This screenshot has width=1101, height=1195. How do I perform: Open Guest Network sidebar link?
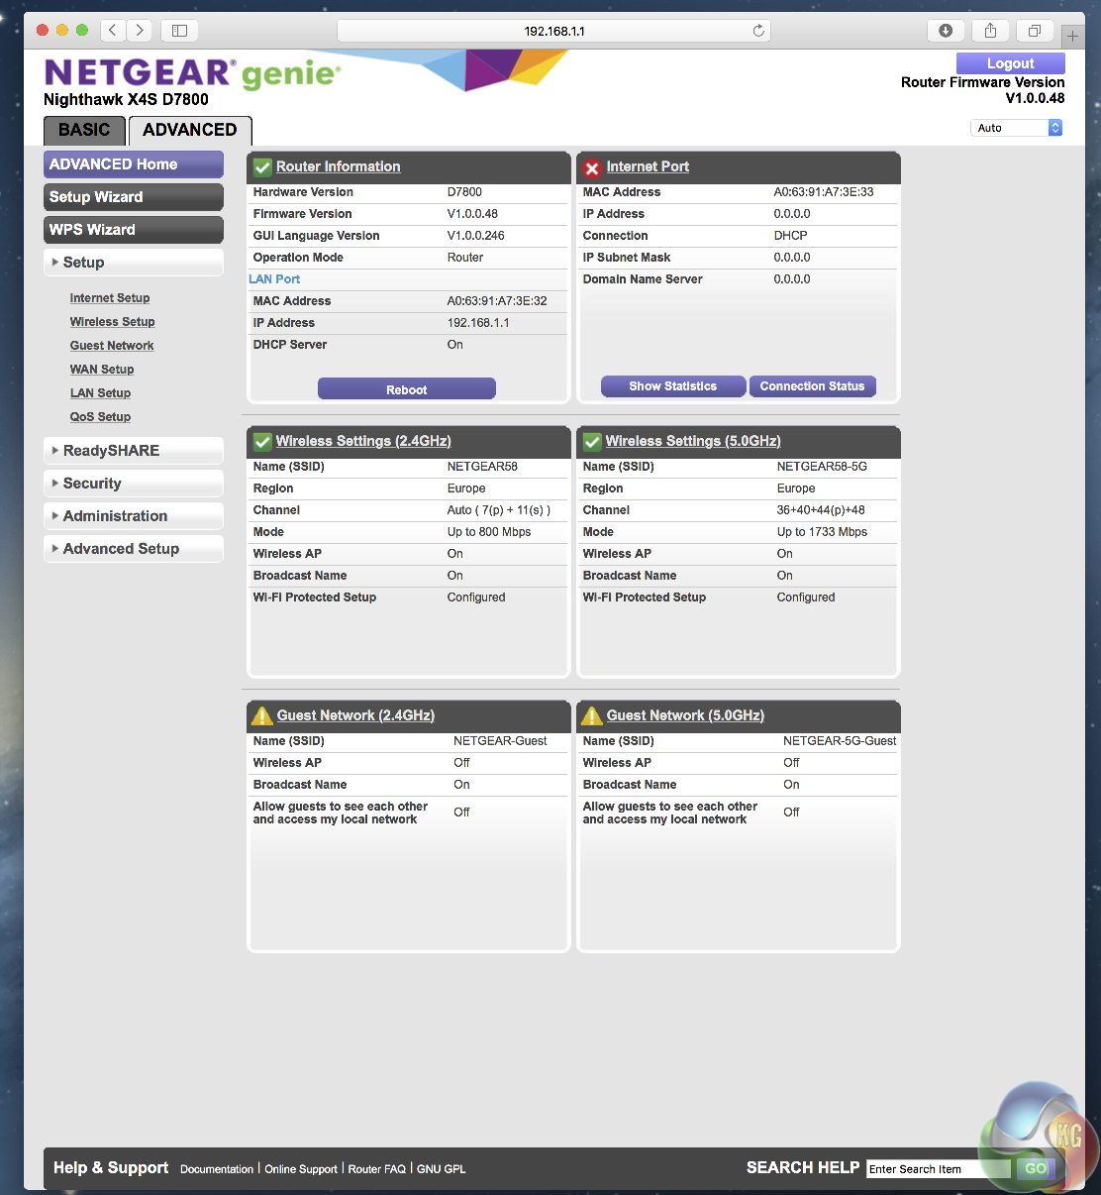point(112,346)
